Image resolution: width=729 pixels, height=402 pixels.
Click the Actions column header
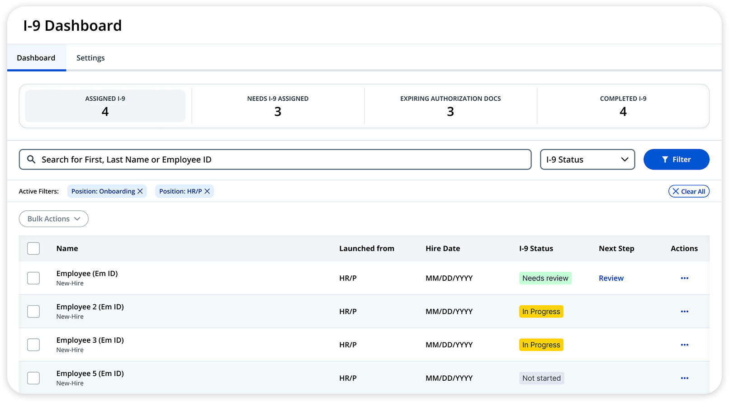coord(684,248)
